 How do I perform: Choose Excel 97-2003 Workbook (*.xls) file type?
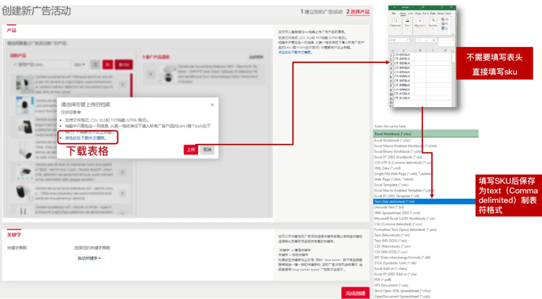tap(398, 157)
